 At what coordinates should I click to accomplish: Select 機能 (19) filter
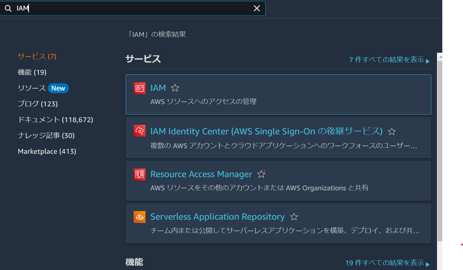click(x=32, y=72)
